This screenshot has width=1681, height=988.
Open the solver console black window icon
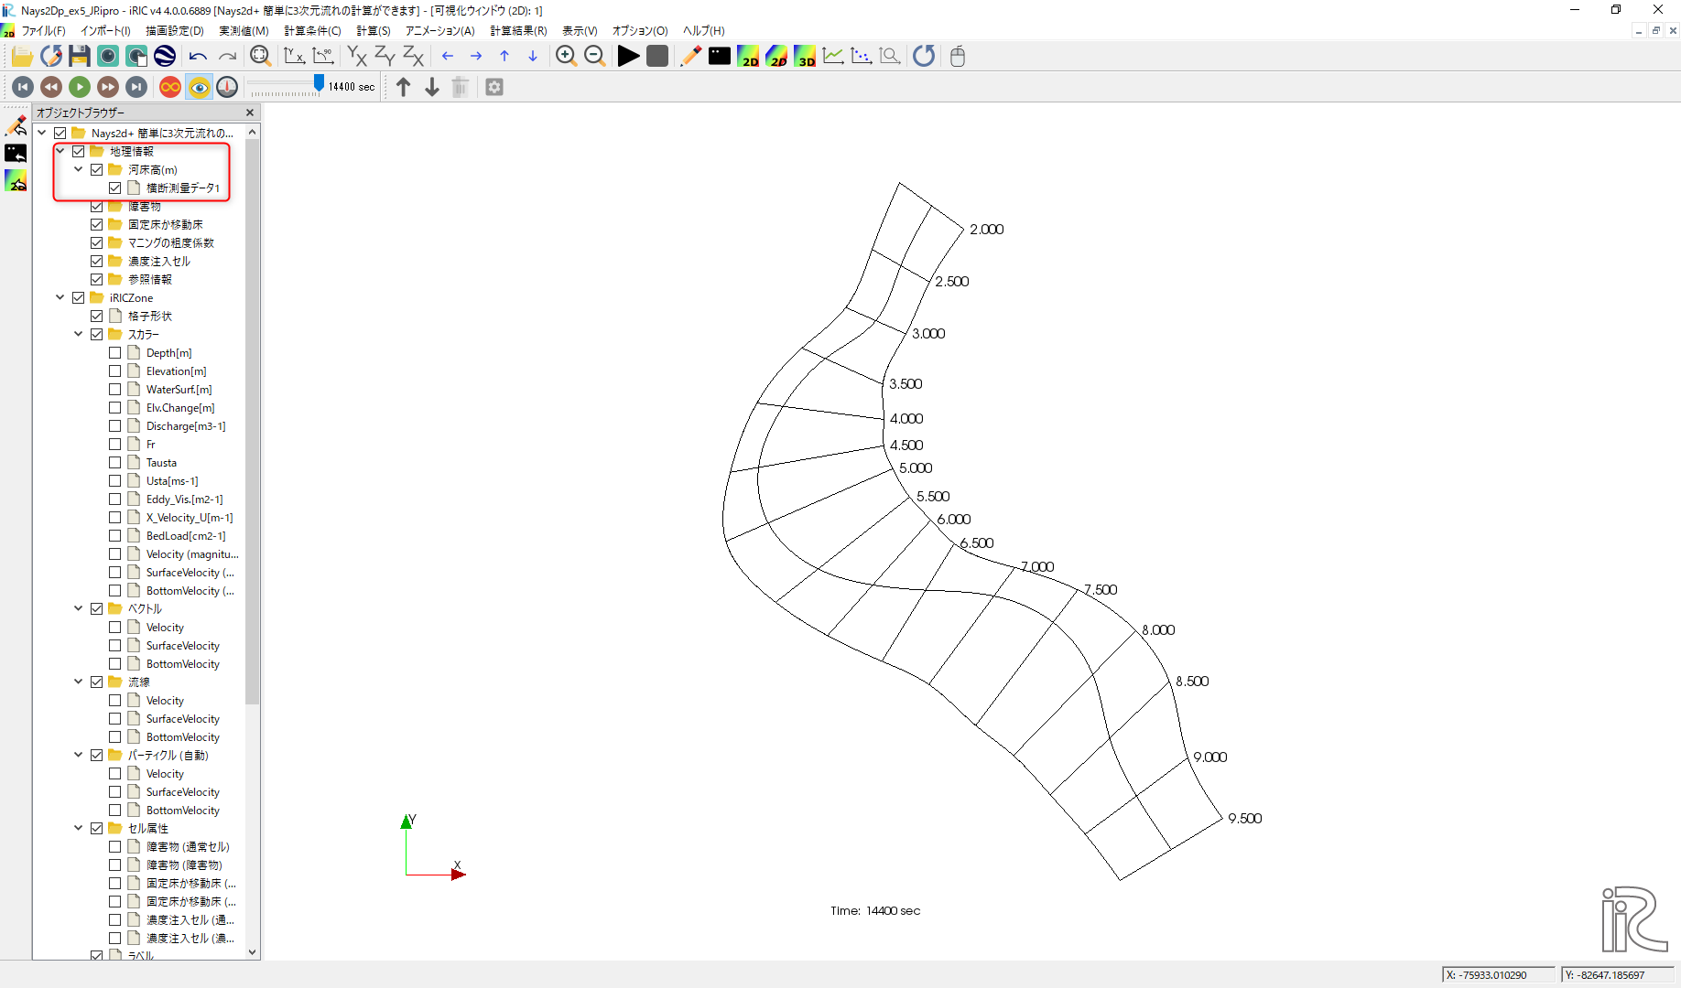720,57
